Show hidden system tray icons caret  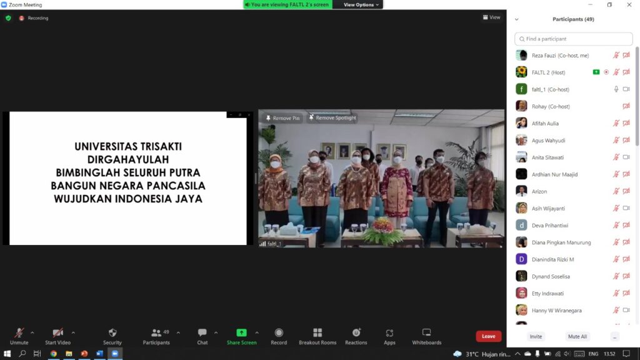coord(517,354)
